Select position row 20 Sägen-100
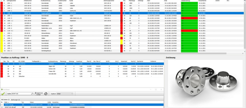The height and width of the screenshot is (108, 246). tap(82, 66)
